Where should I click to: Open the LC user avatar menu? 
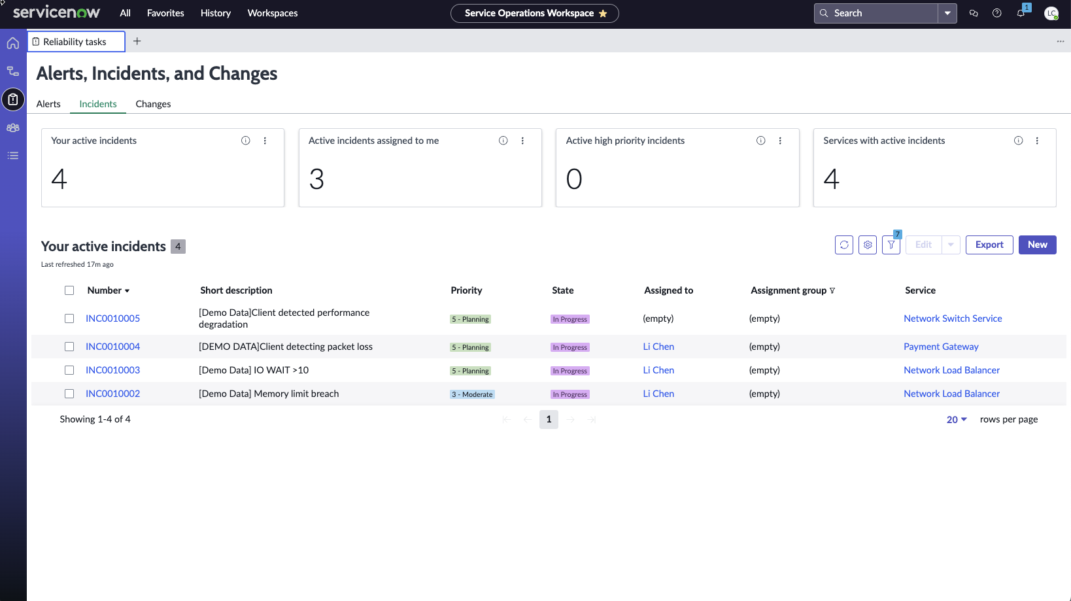(x=1051, y=13)
